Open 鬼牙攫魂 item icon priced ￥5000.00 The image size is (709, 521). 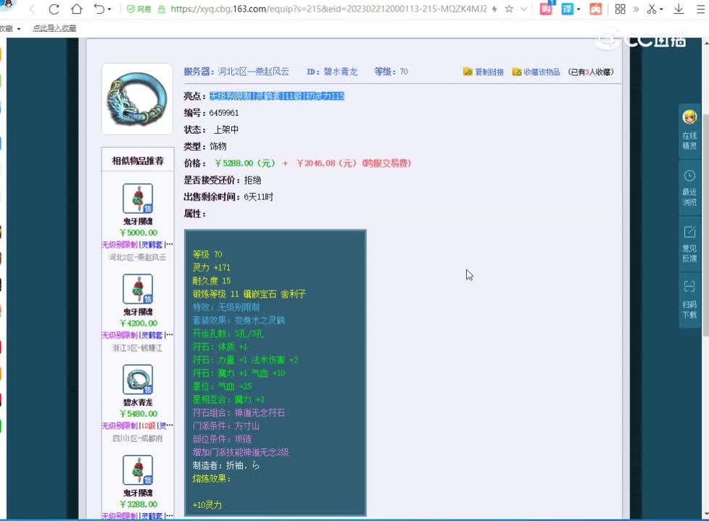coord(138,198)
